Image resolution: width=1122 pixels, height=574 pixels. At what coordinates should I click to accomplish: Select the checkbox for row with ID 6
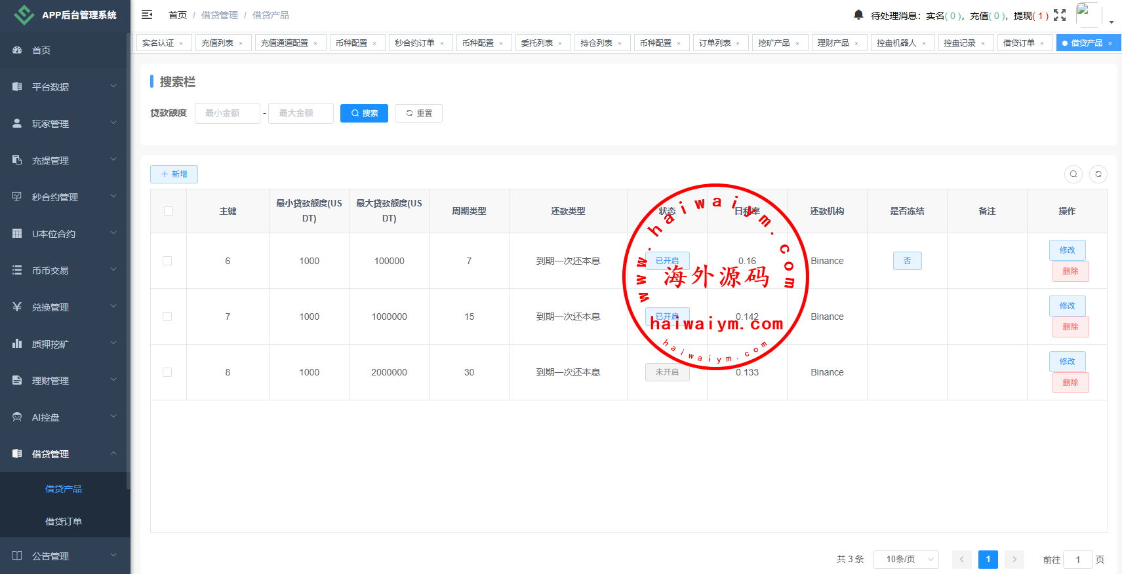pos(168,261)
